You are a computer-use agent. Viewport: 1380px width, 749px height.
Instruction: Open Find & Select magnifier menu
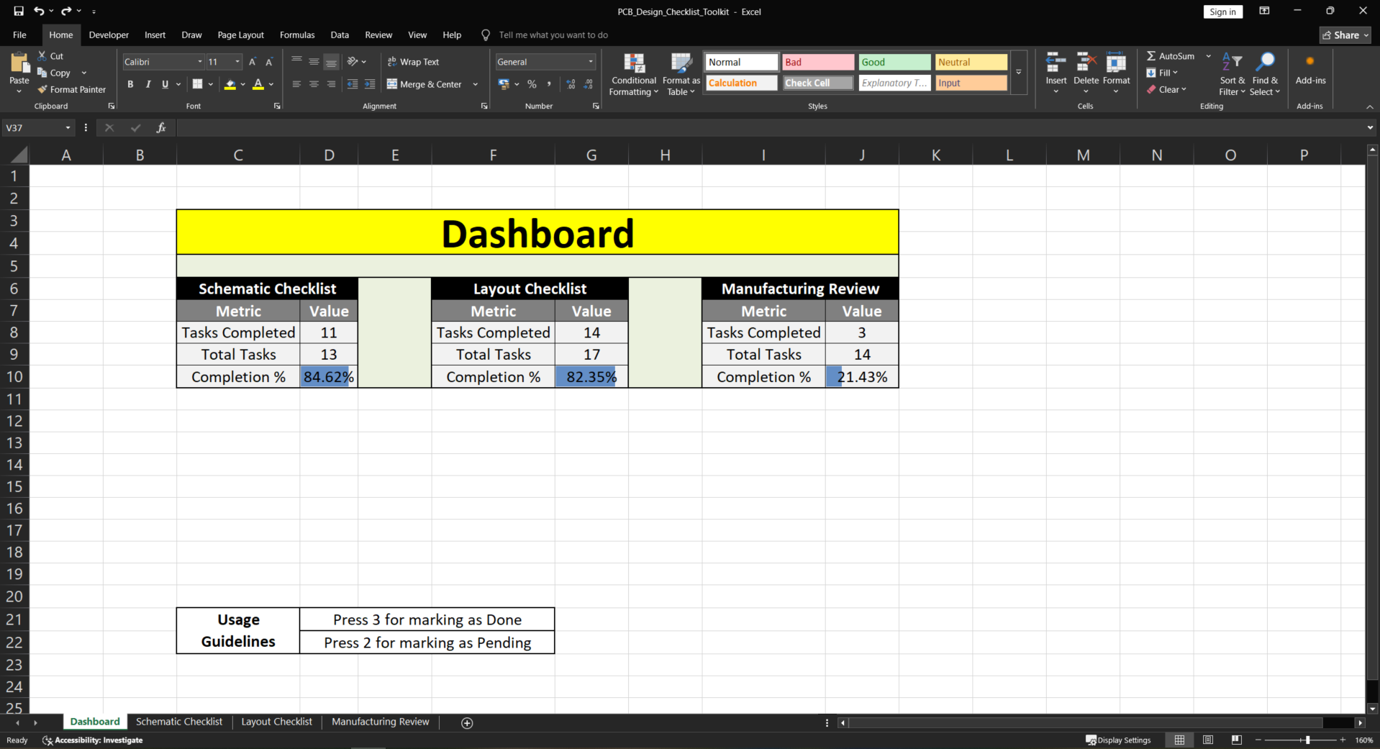pos(1265,74)
